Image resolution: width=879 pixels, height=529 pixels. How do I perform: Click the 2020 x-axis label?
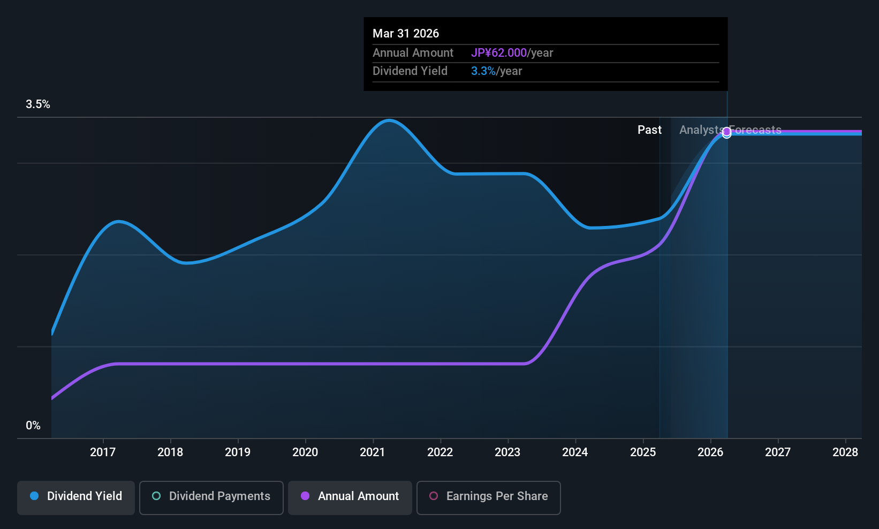pyautogui.click(x=305, y=452)
